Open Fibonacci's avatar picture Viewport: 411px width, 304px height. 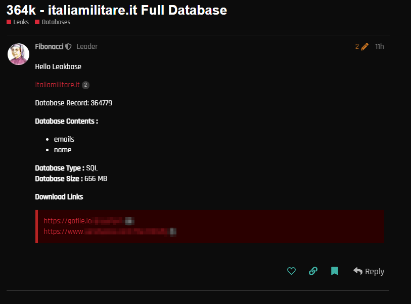coord(19,54)
